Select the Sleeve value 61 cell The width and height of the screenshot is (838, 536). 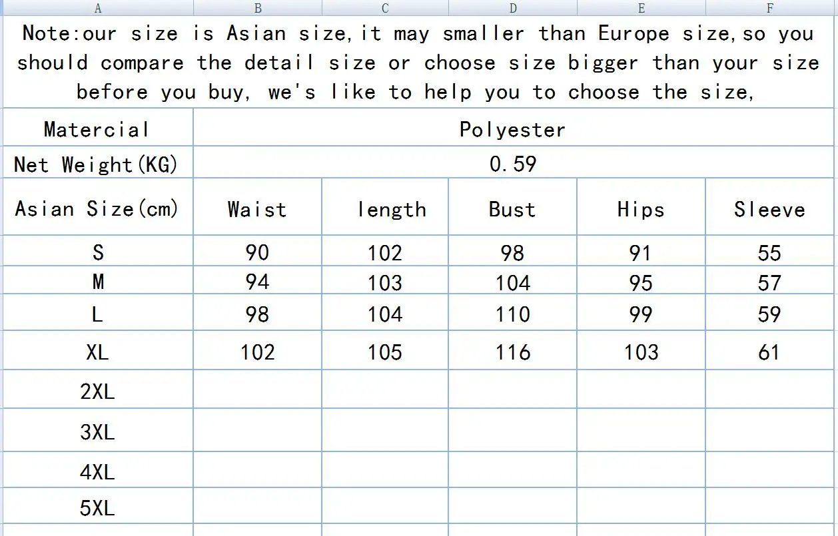pos(769,352)
